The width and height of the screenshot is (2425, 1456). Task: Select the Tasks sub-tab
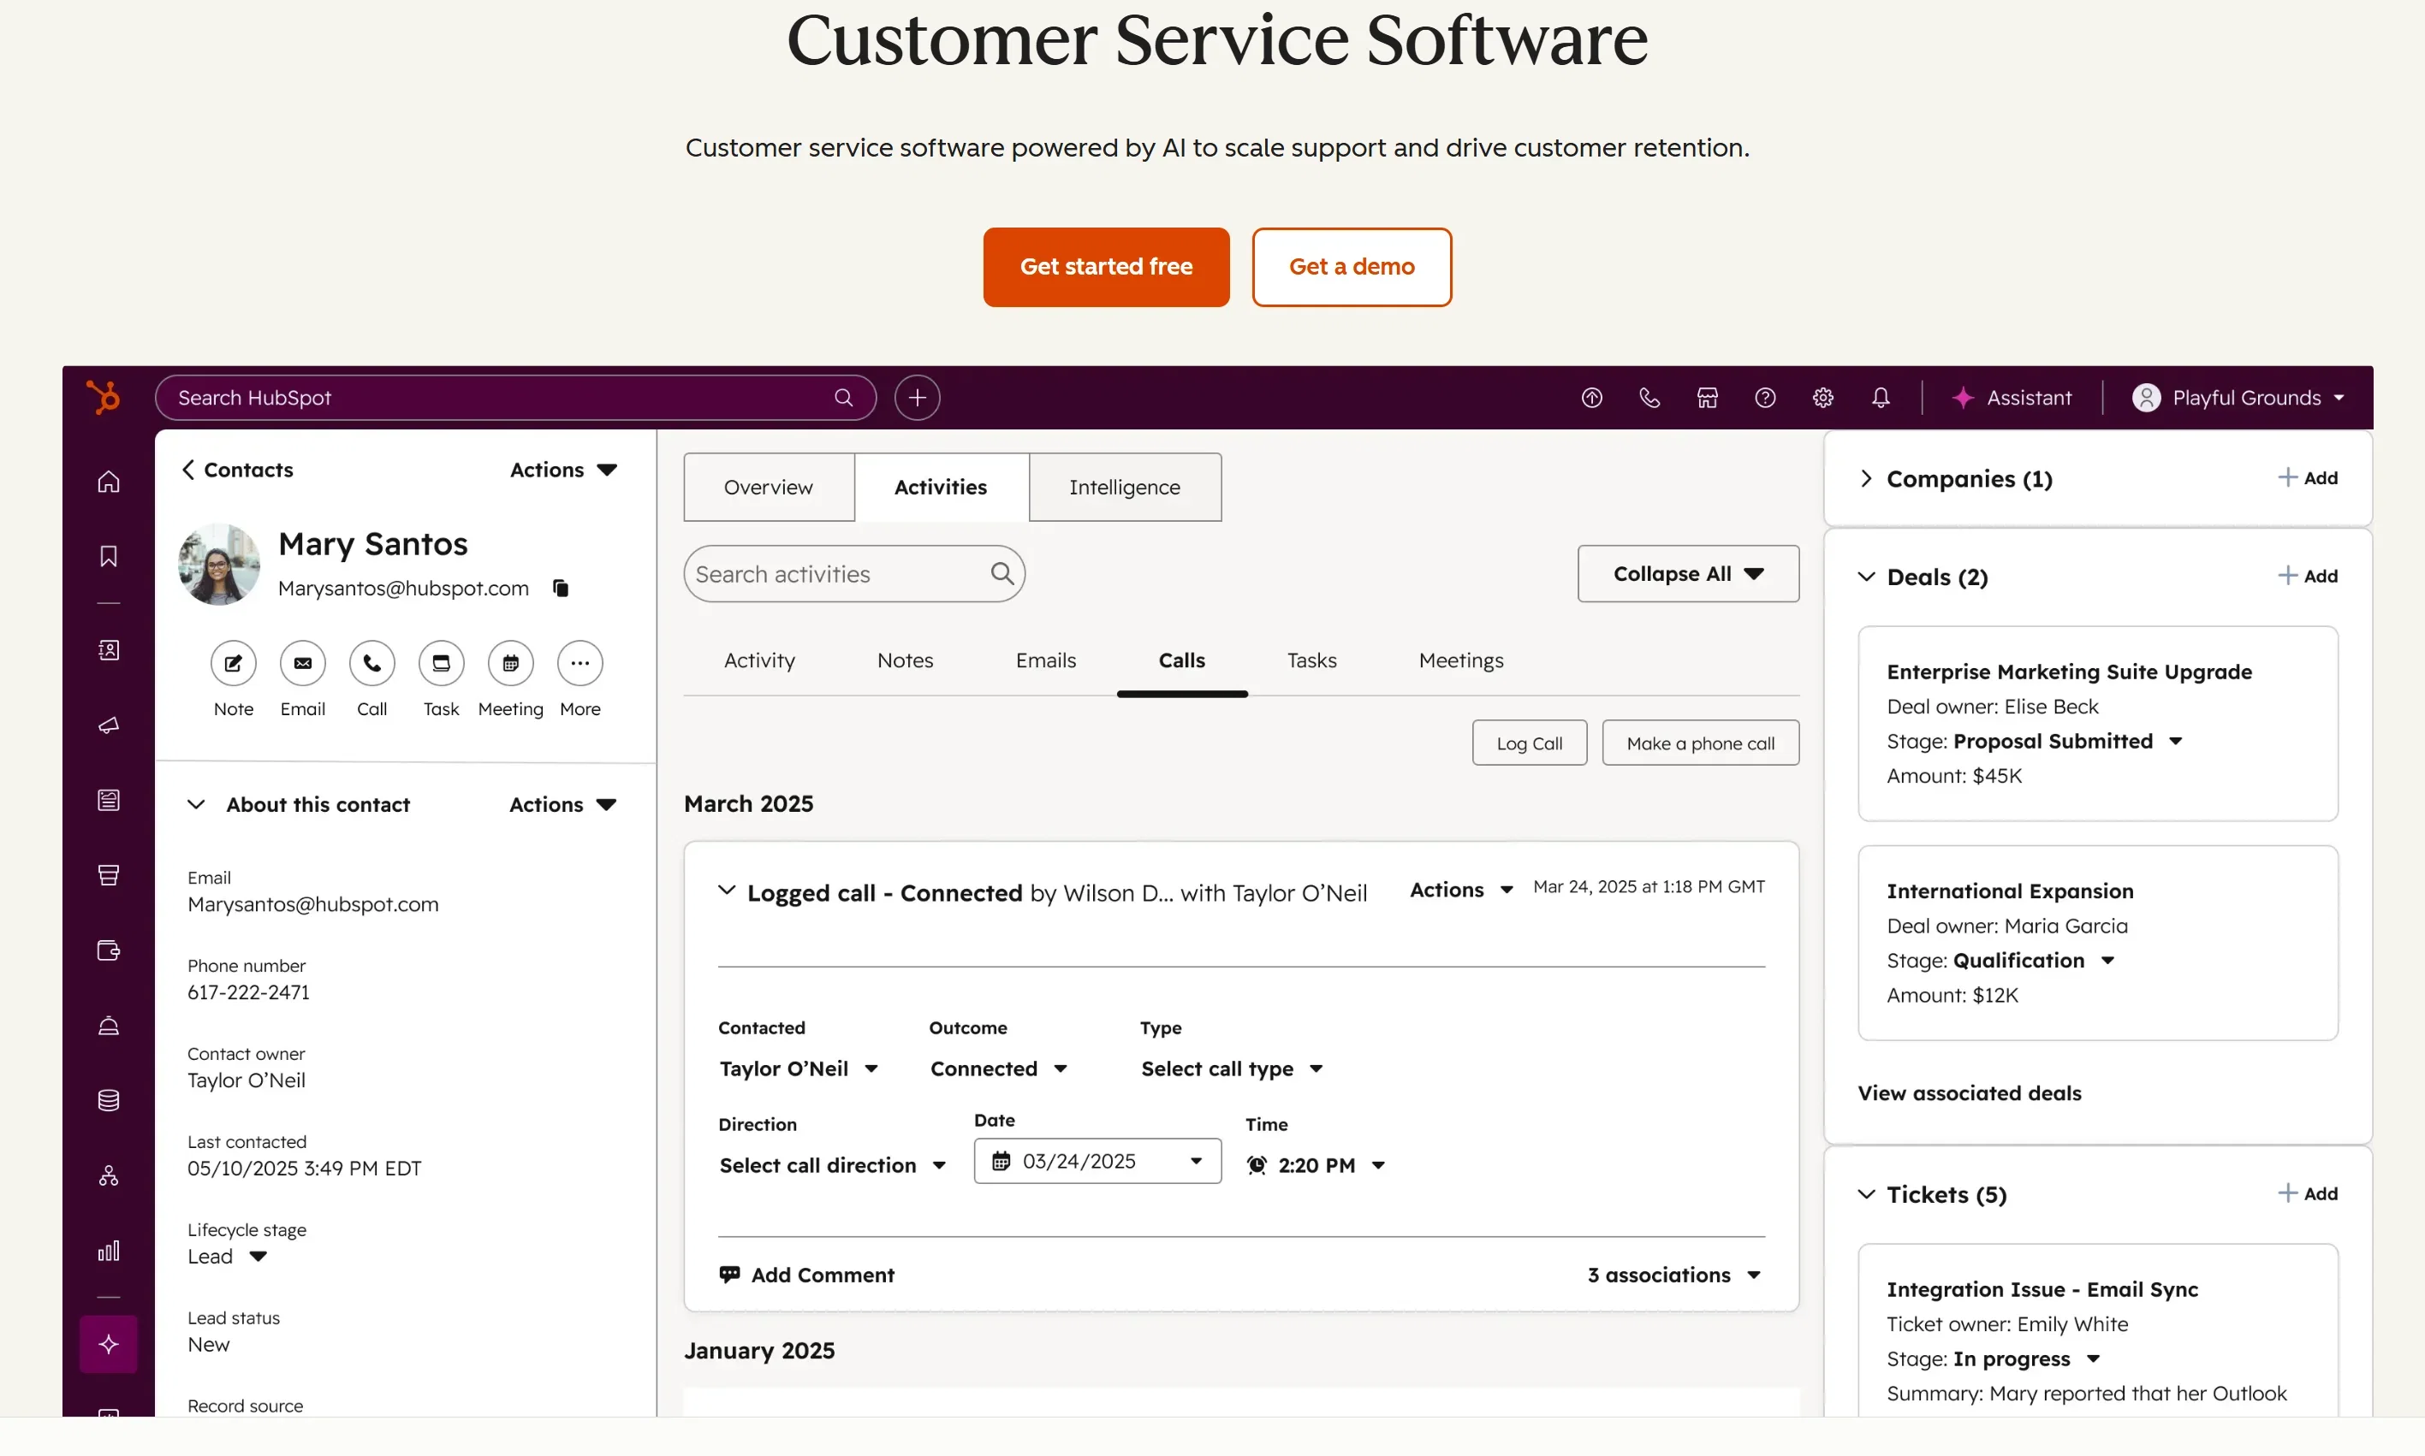tap(1311, 660)
